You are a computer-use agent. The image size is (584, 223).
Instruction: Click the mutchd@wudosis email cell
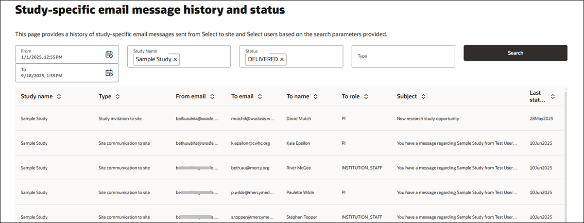253,119
